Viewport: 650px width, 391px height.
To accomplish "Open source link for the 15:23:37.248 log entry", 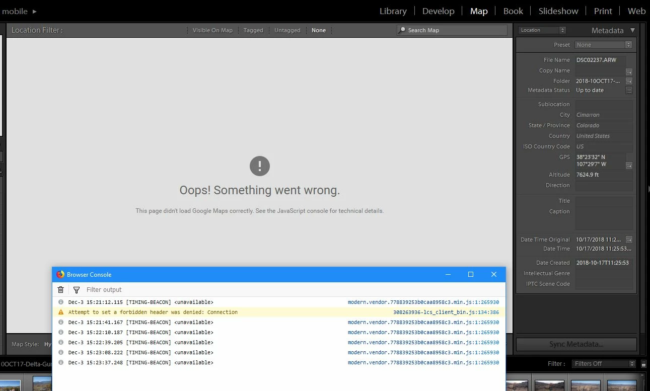I will point(423,363).
